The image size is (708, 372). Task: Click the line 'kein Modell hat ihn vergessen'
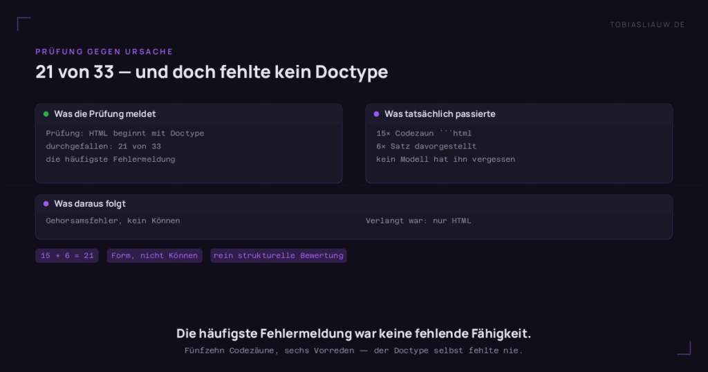point(446,159)
